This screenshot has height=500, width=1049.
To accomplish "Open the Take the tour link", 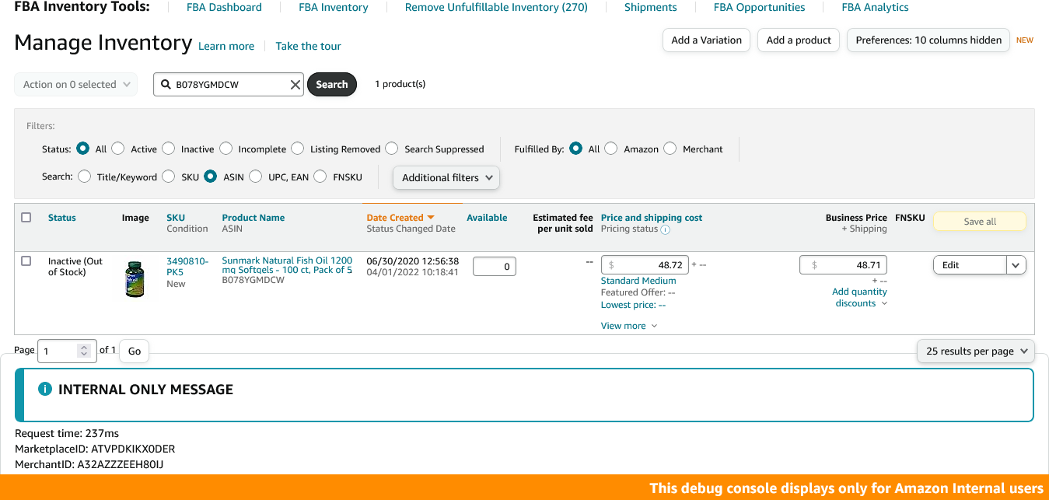I will tap(308, 47).
